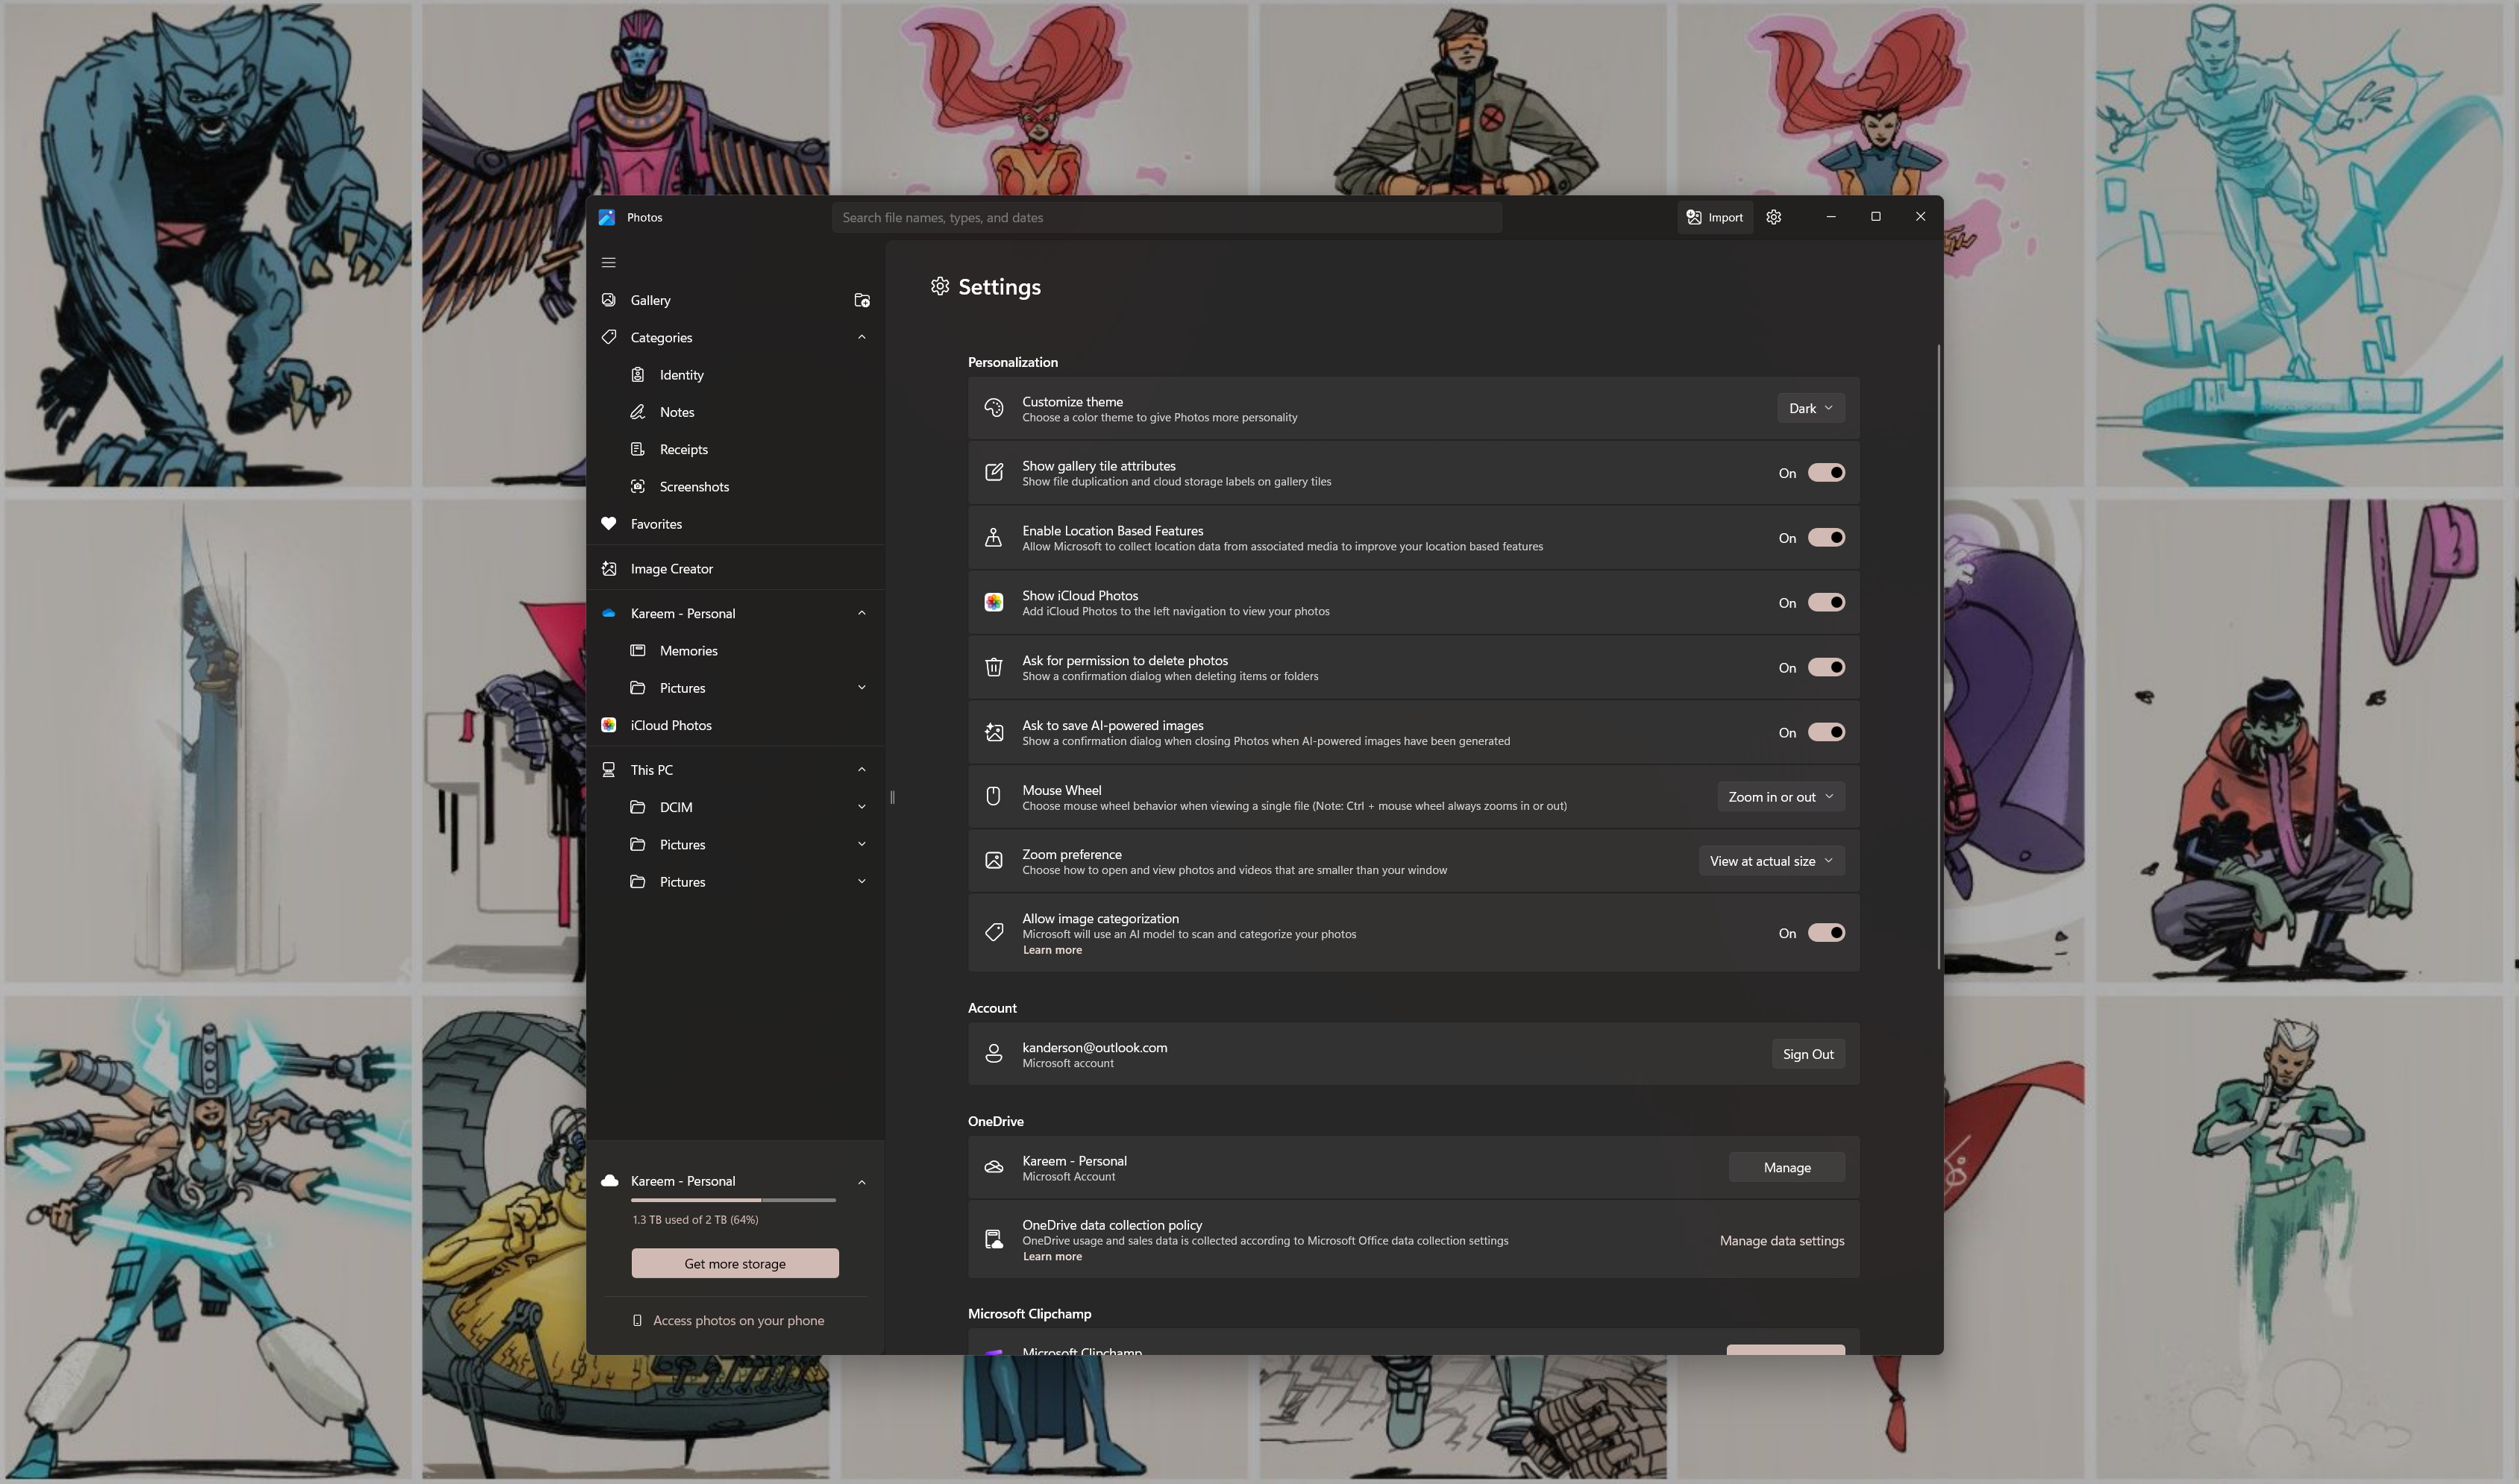2519x1484 pixels.
Task: Click the Notes pen icon
Action: coord(638,412)
